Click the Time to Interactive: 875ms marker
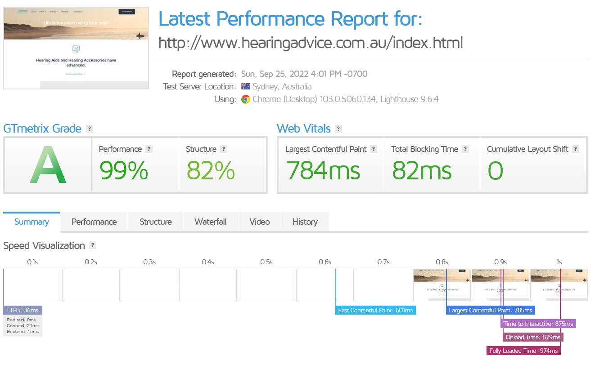Viewport: 595px width, 369px height. click(538, 324)
